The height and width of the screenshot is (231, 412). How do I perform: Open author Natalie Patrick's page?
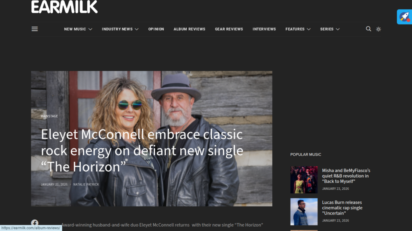[86, 184]
